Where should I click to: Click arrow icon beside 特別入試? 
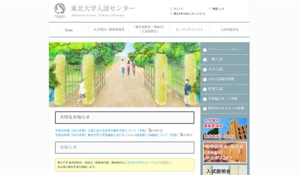coord(205,89)
